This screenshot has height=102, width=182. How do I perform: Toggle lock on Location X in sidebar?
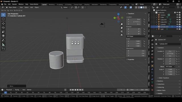tap(144, 20)
